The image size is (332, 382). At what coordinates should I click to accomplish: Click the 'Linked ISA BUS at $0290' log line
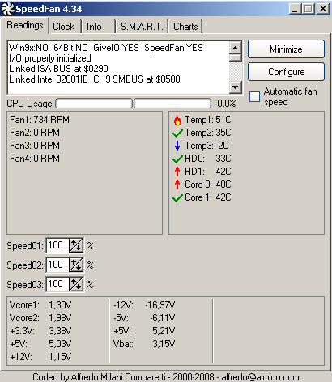[x=58, y=69]
